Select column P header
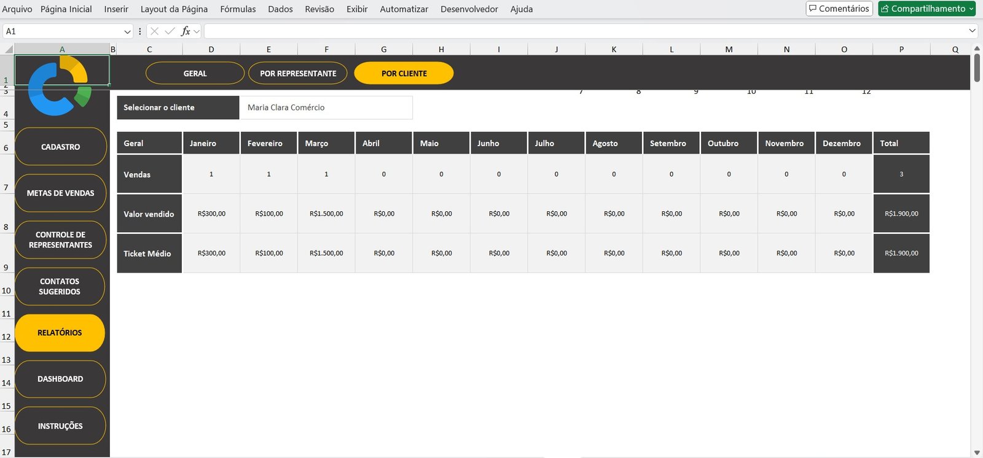Viewport: 983px width, 458px height. (x=901, y=49)
